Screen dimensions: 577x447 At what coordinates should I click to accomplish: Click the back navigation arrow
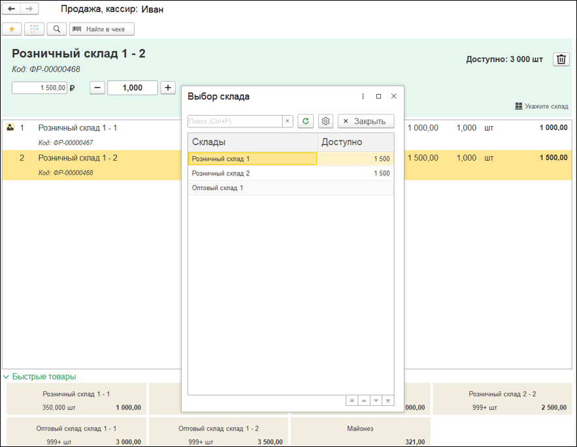[12, 9]
